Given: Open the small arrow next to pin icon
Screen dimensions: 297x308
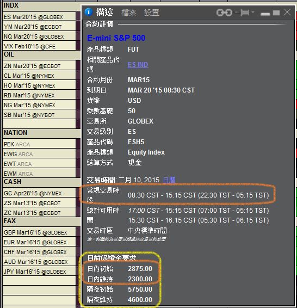Looking at the screenshot, I should click(253, 12).
